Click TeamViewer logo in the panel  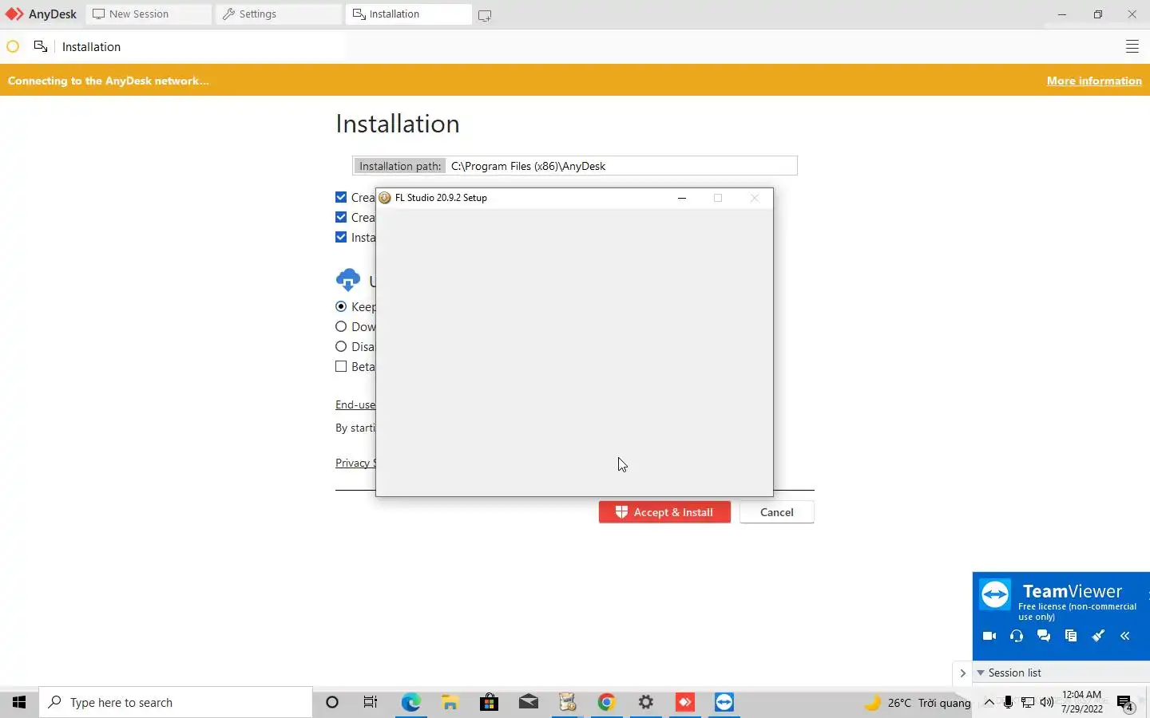click(995, 594)
